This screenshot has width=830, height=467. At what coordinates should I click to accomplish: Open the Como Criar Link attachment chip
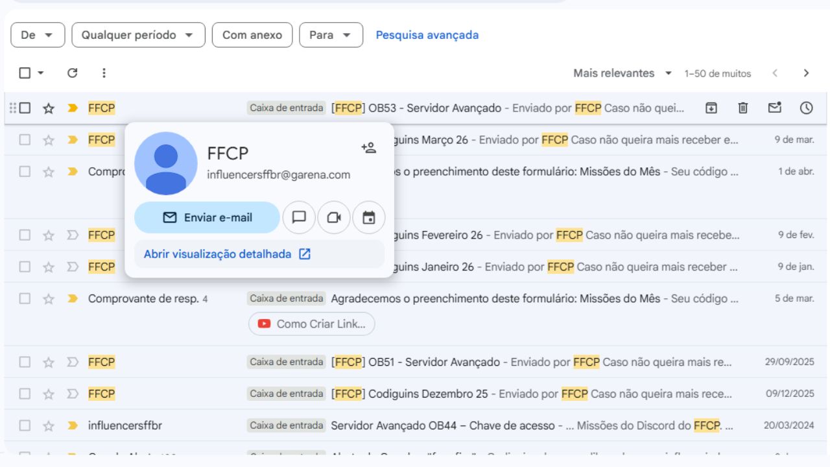tap(311, 324)
